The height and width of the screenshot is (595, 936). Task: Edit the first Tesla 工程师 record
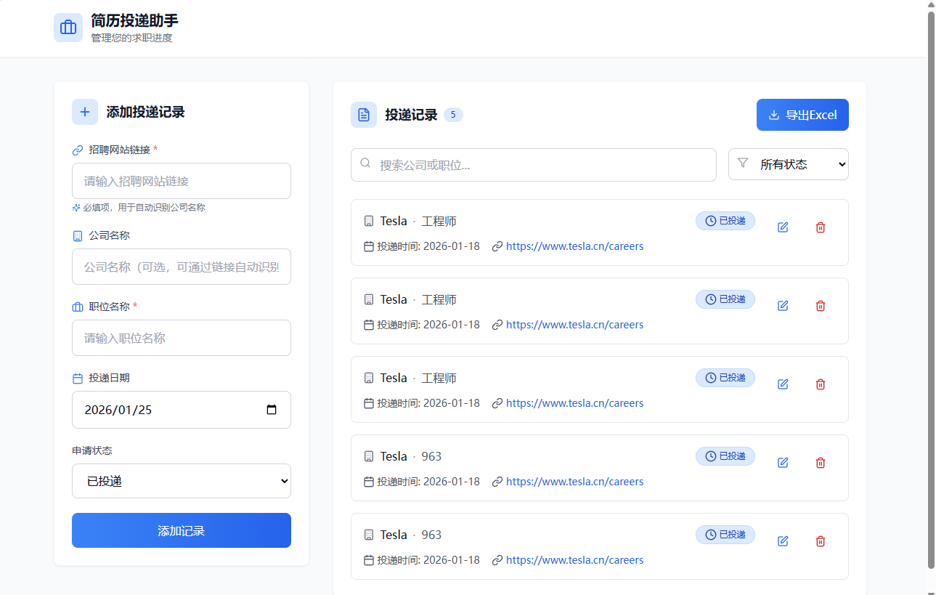[783, 227]
